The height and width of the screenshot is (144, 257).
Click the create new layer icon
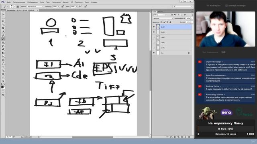186,137
